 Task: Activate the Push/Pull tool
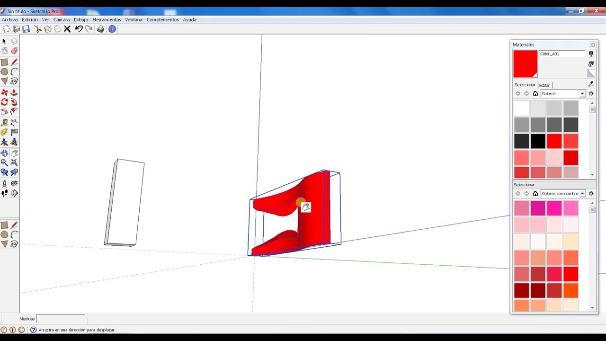(x=14, y=92)
